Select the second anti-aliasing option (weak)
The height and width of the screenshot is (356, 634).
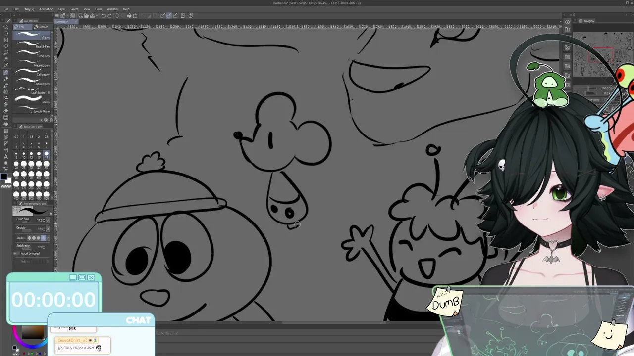click(x=34, y=238)
